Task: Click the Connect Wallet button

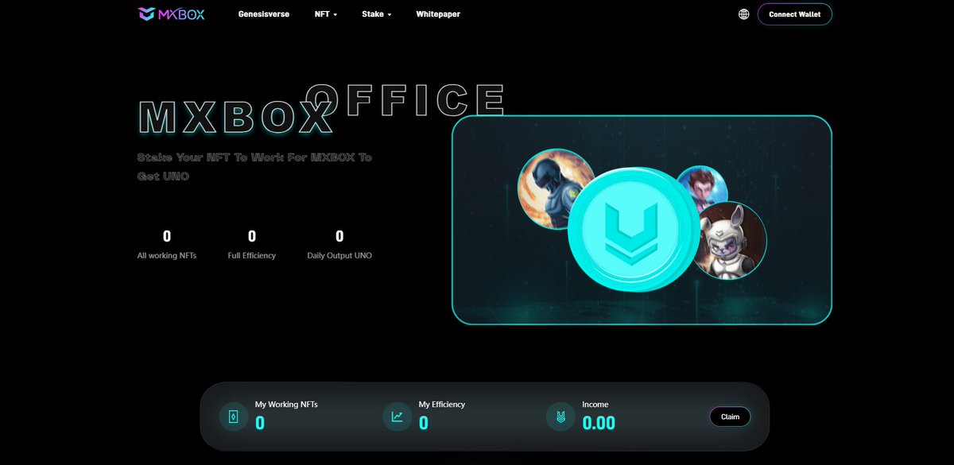Action: [x=795, y=14]
